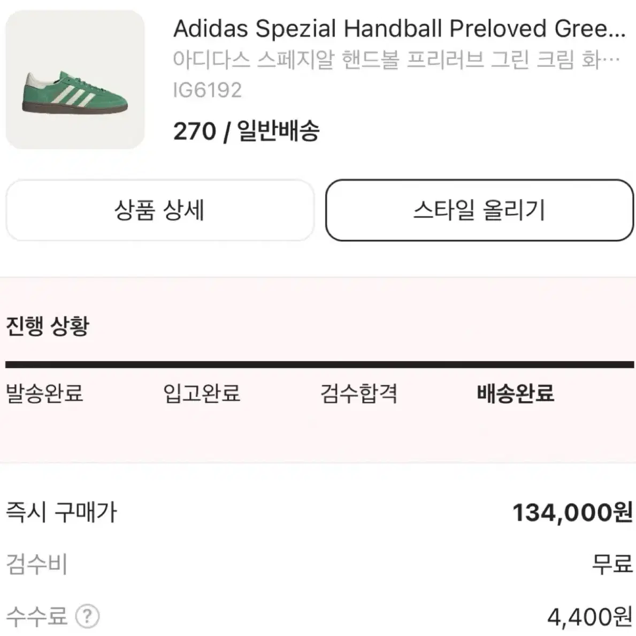Click the 무료 inspection fee value
This screenshot has height=636, width=636.
(x=612, y=564)
